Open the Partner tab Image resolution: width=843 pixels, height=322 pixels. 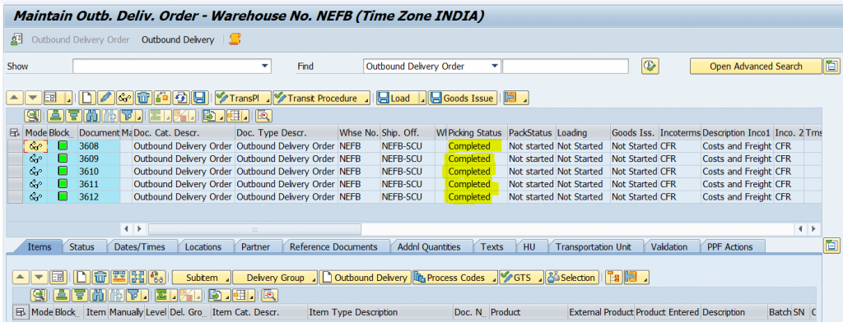255,247
